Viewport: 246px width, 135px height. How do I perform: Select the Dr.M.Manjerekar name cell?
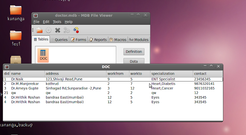[x=25, y=84]
